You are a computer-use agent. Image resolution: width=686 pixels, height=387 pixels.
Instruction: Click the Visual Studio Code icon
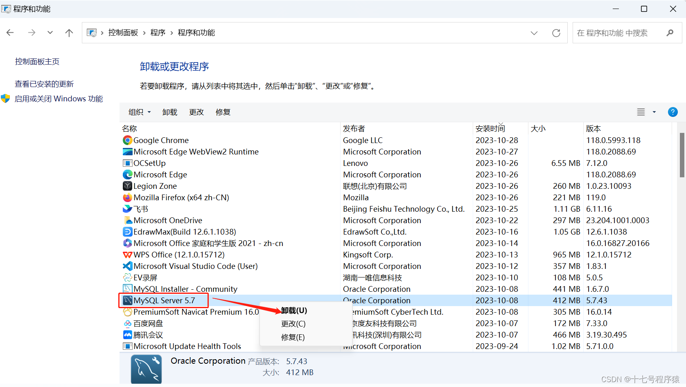[x=128, y=266]
